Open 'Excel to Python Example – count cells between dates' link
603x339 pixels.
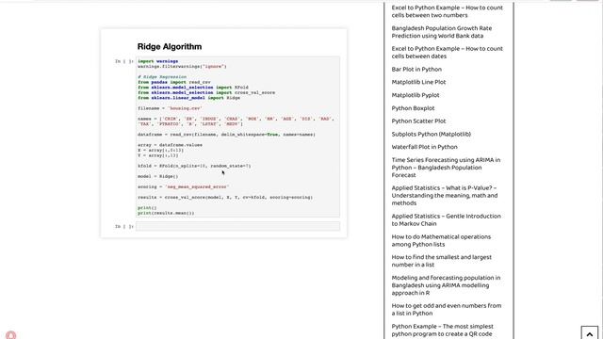pos(447,53)
